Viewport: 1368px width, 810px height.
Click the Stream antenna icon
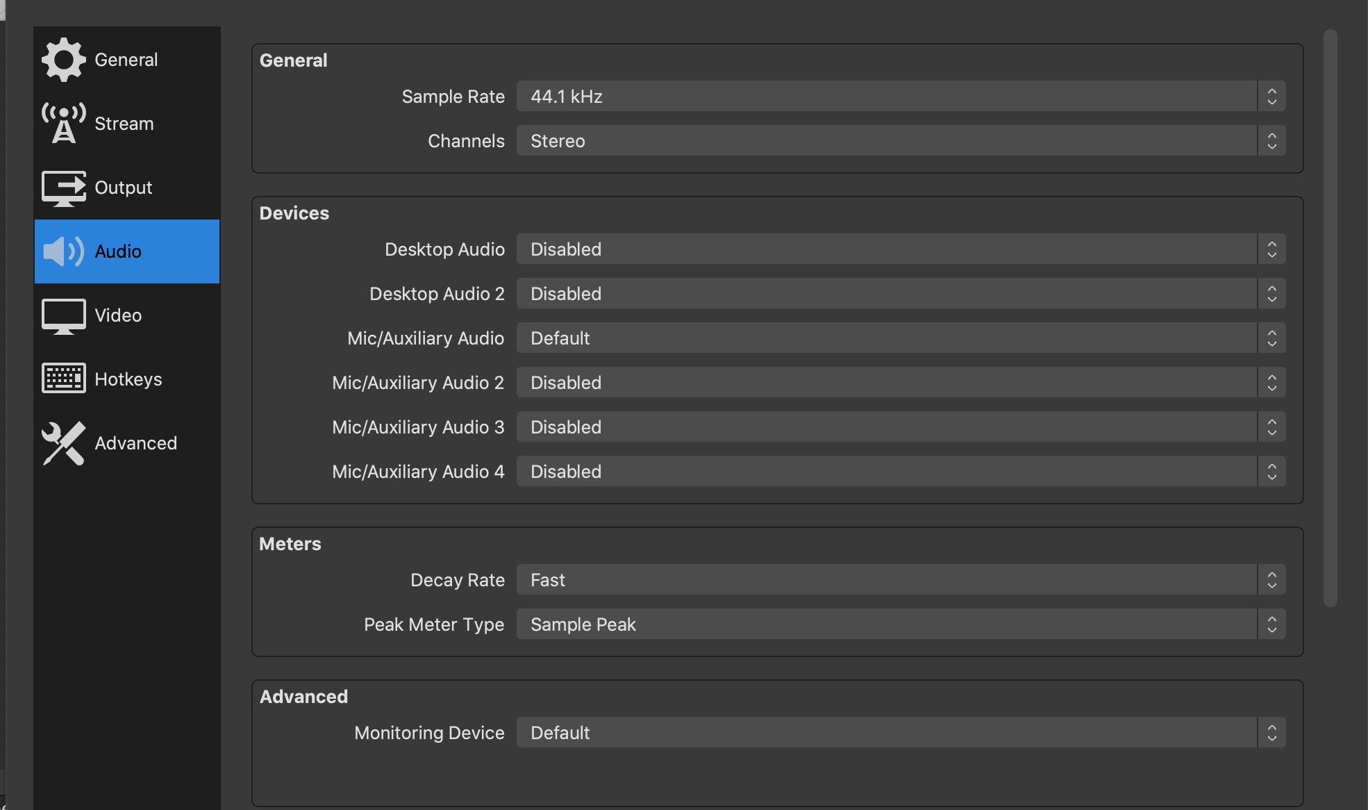(x=63, y=124)
